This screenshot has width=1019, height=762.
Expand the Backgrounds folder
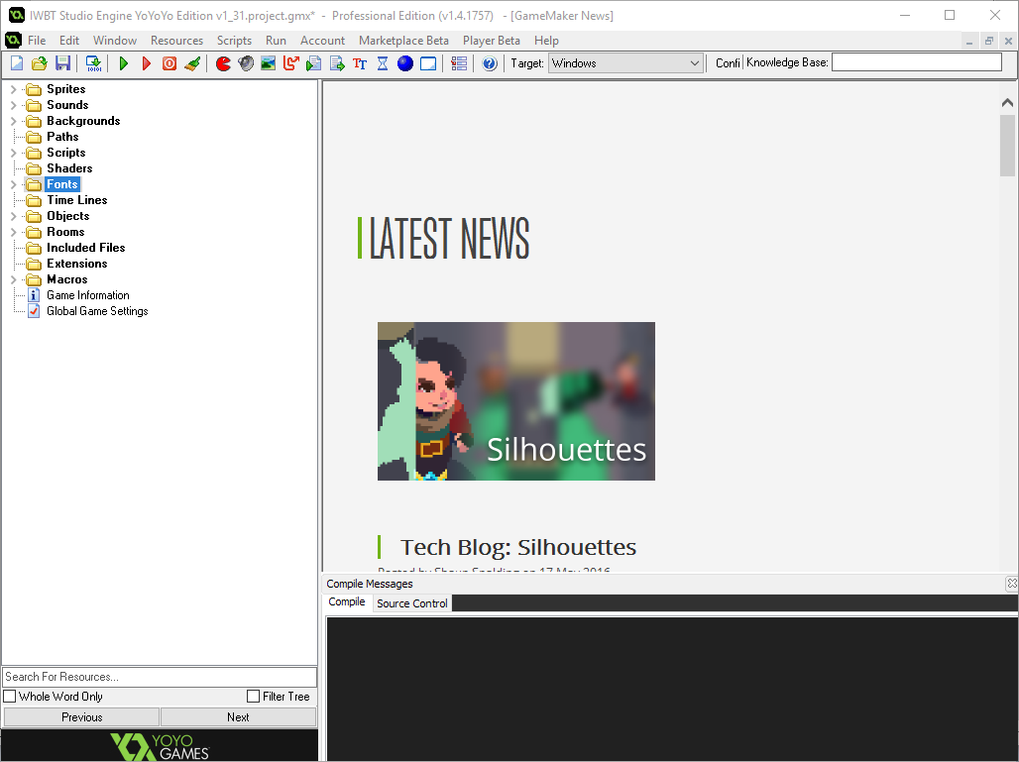(x=13, y=121)
